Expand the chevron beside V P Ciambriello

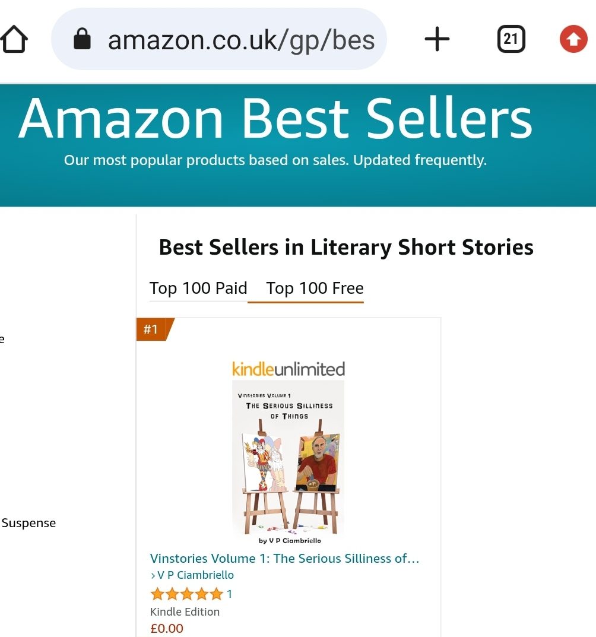pos(153,575)
